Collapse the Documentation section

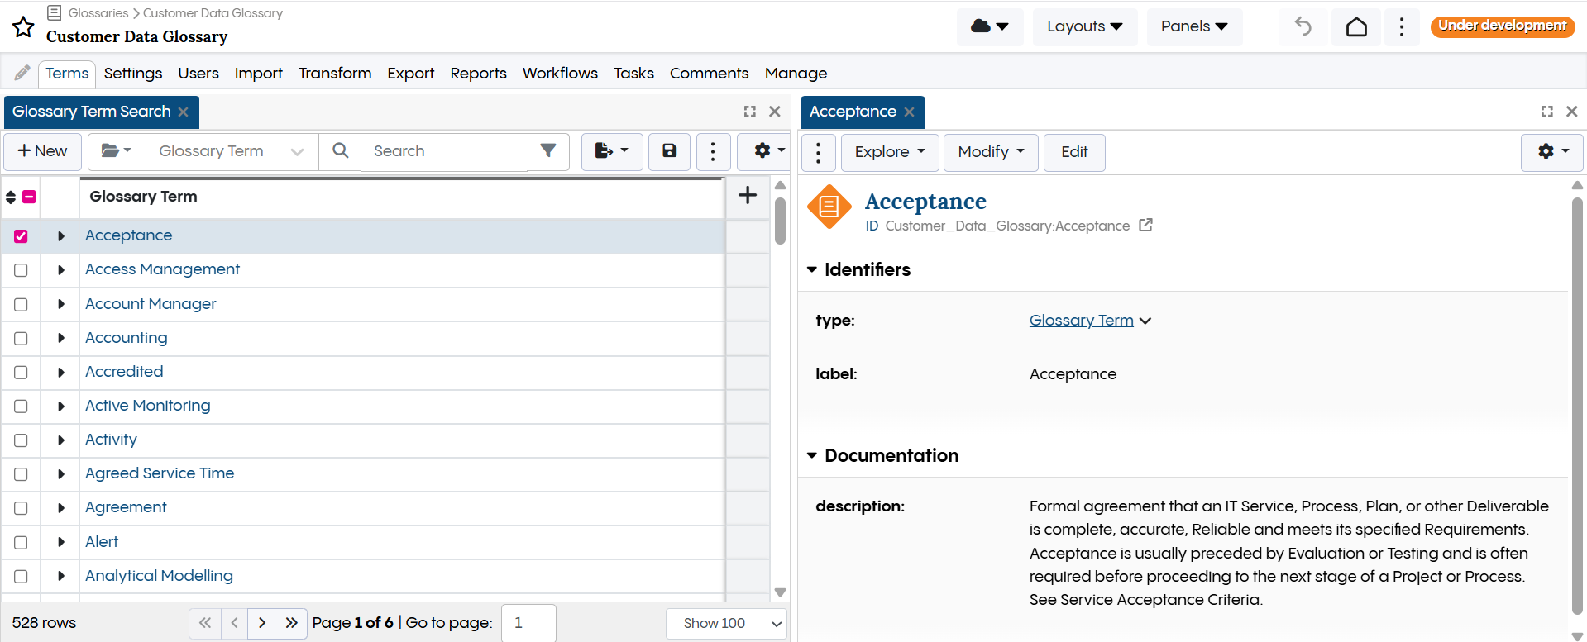click(812, 456)
